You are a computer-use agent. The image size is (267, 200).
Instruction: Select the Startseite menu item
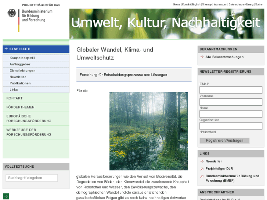click(36, 49)
